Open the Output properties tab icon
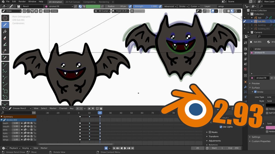This screenshot has width=275, height=154. (x=245, y=54)
